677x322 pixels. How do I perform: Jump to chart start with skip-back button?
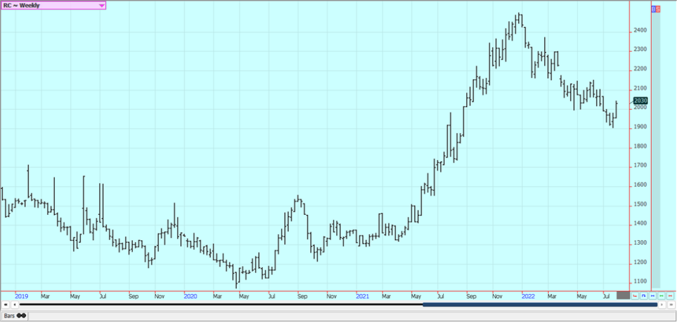click(x=5, y=305)
